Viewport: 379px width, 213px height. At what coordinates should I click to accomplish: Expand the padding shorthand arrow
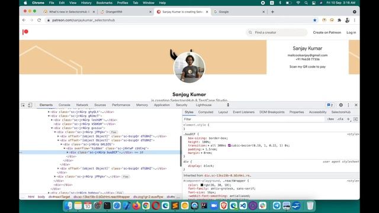tap(203, 150)
